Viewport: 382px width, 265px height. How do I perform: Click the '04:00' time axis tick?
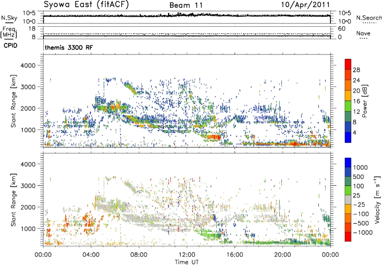click(x=91, y=255)
